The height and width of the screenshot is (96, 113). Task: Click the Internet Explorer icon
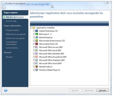pos(37,37)
